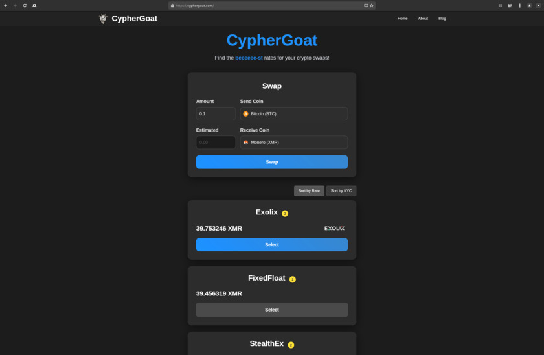Viewport: 544px width, 355px height.
Task: Click the browser forward arrow
Action: 15,6
